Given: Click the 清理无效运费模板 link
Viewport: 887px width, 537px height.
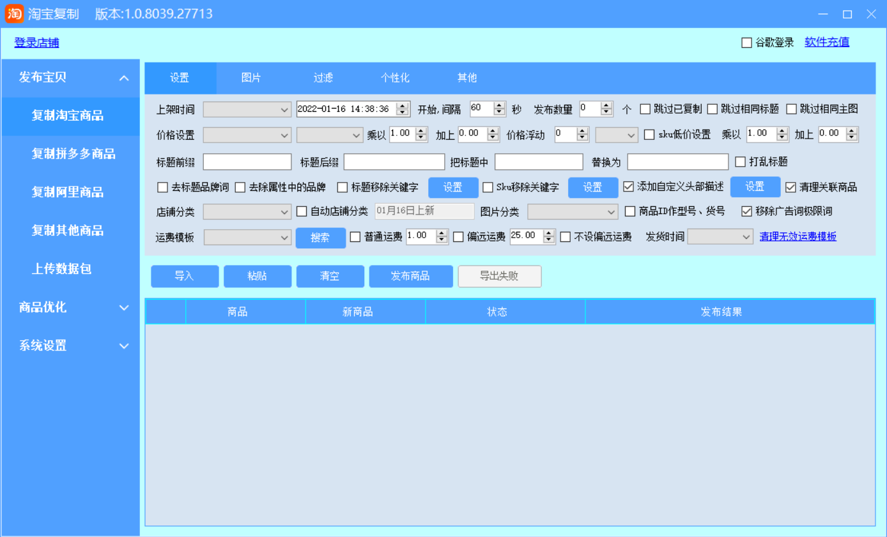Looking at the screenshot, I should click(798, 237).
